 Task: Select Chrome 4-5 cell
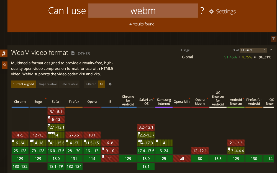pos(20,135)
